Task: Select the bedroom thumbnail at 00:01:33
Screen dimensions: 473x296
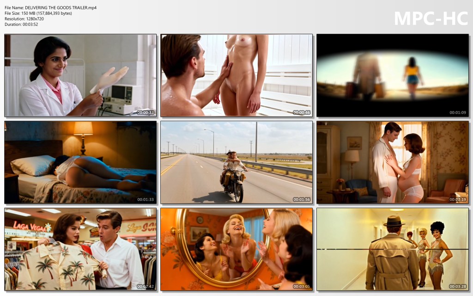Action: tap(80, 162)
